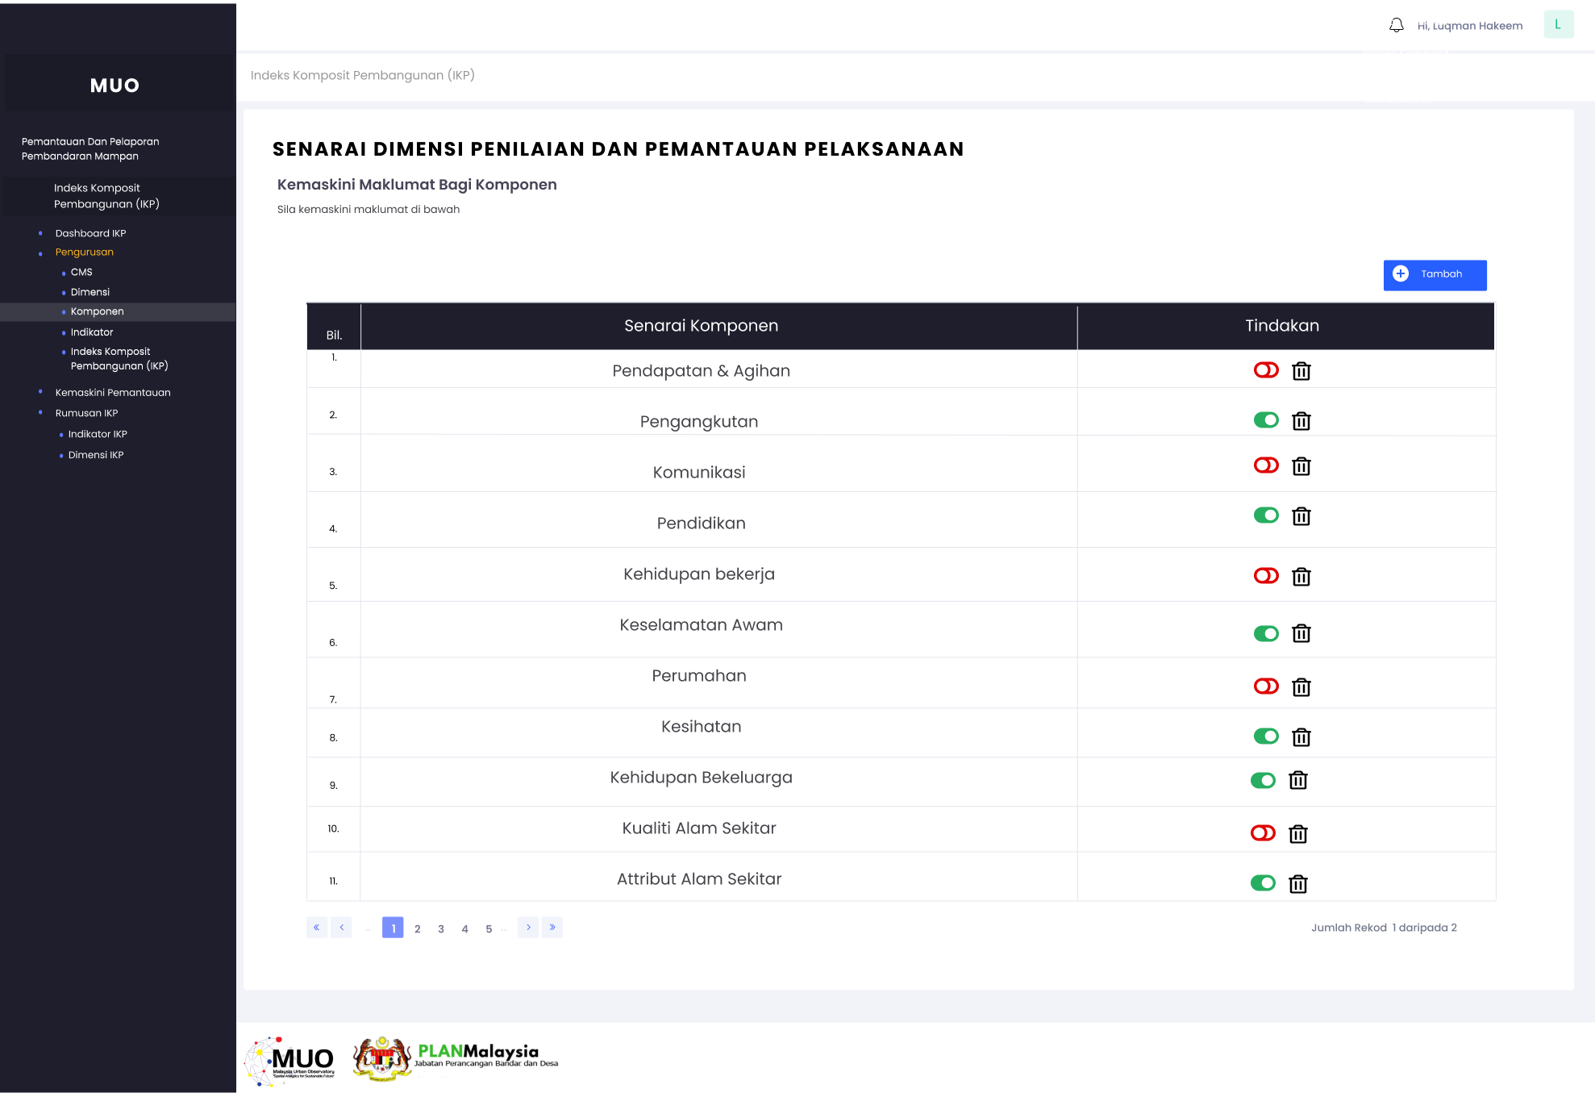Open Dimensi in sidebar menu
The width and height of the screenshot is (1595, 1093).
pyautogui.click(x=90, y=292)
